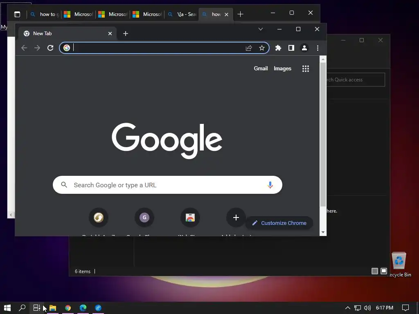The height and width of the screenshot is (314, 419).
Task: Add new tab in Edge window
Action: point(240,14)
